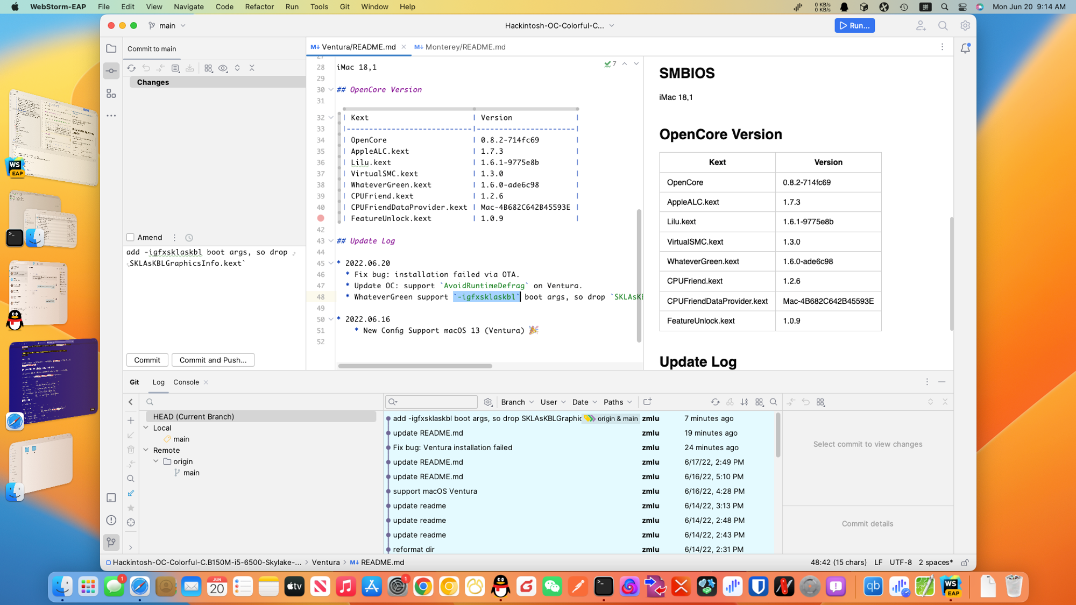The width and height of the screenshot is (1076, 605).
Task: Click the plus new branch icon
Action: tap(131, 421)
